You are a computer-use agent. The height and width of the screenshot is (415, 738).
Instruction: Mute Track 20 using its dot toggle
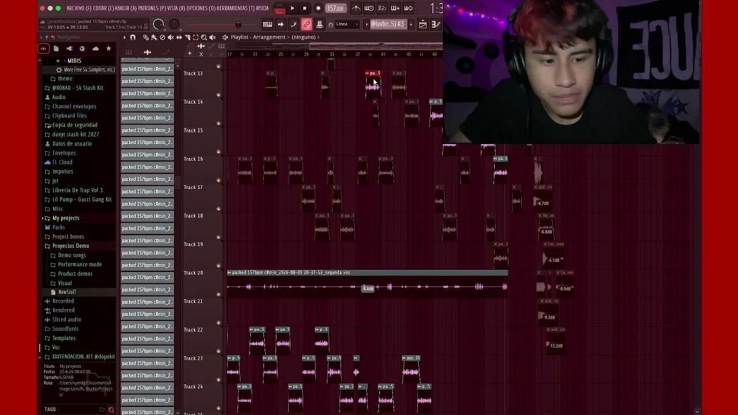pos(218,295)
